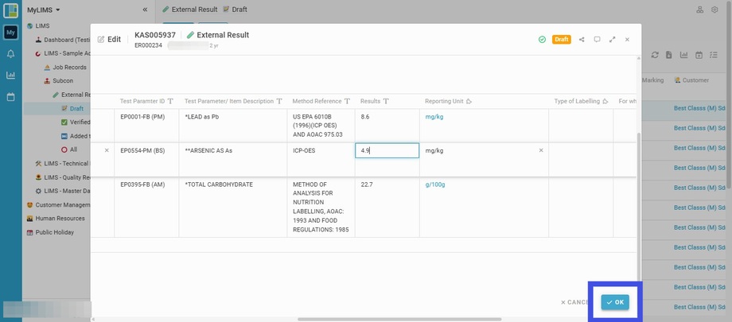The height and width of the screenshot is (322, 732).
Task: Click the Draft status badge
Action: 561,39
